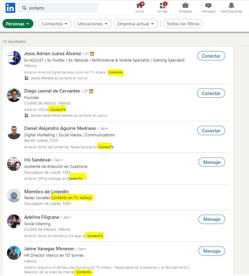This screenshot has width=249, height=276.
Task: Send a message to Iris Sandoval
Action: coord(212,162)
